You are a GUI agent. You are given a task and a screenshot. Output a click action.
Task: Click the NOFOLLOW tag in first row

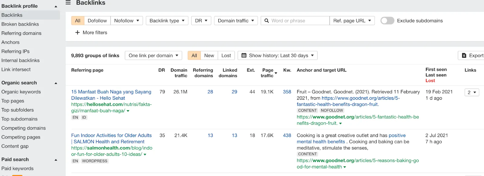tap(332, 110)
